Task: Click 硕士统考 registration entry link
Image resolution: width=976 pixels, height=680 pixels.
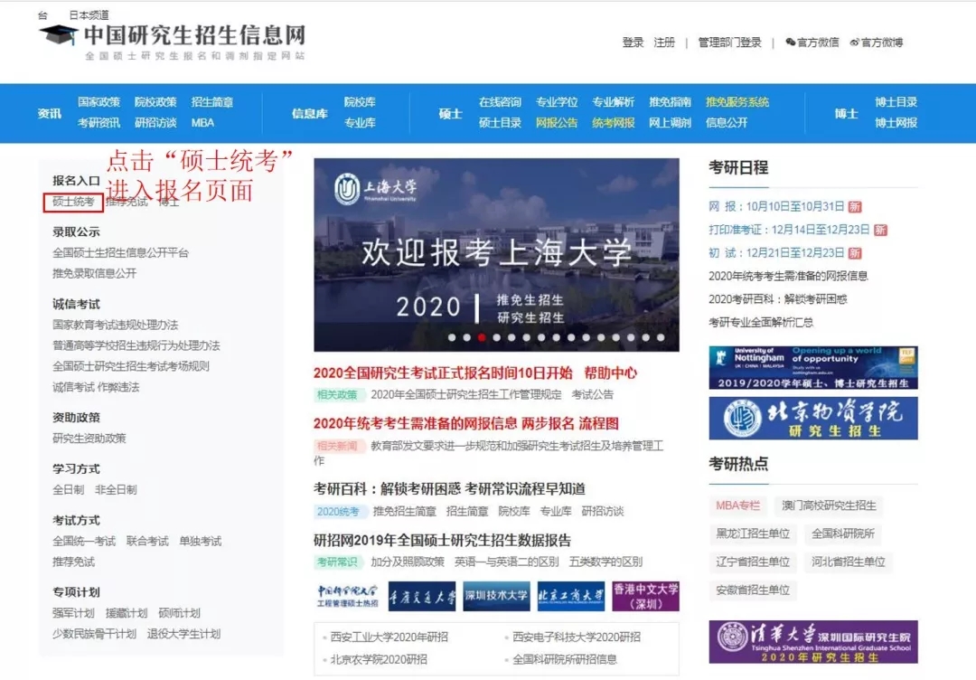Action: pos(73,202)
